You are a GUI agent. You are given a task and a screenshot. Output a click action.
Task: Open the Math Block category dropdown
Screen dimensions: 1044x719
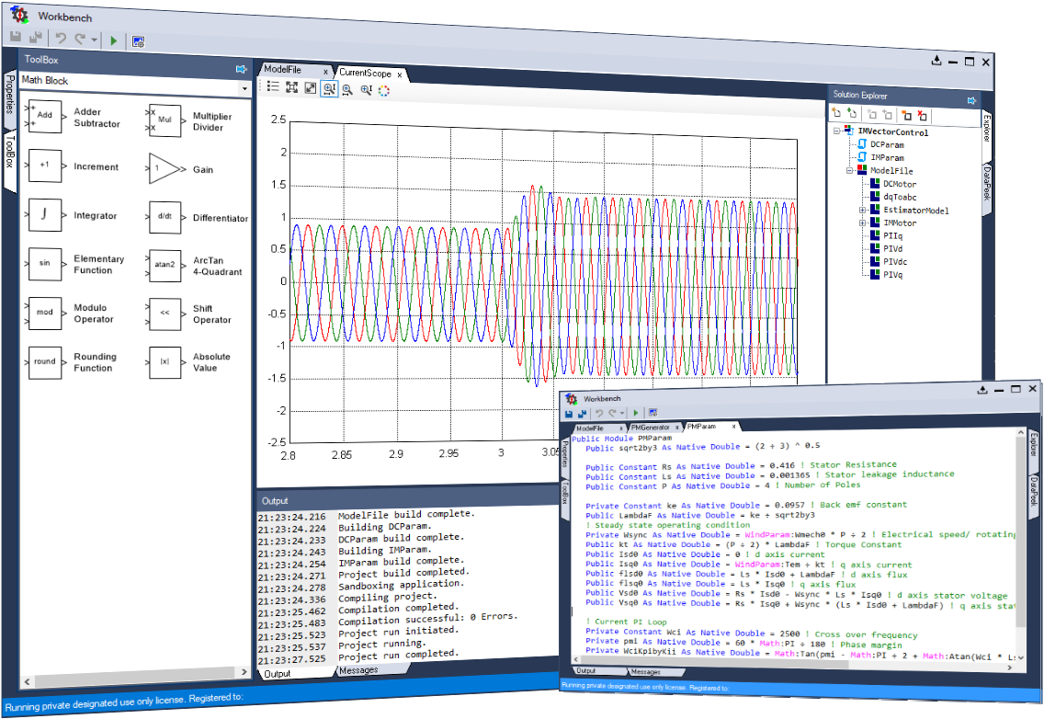coord(244,88)
